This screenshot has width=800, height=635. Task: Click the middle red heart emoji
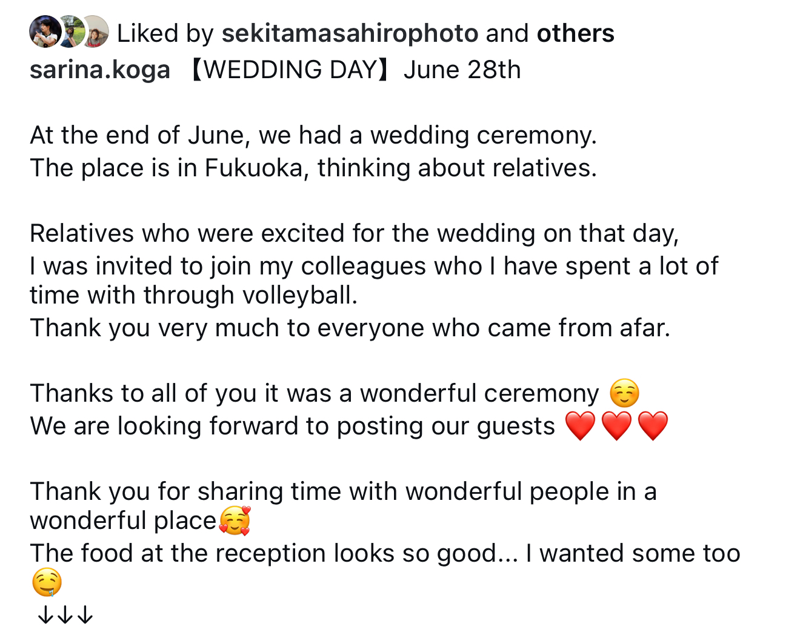(x=616, y=426)
